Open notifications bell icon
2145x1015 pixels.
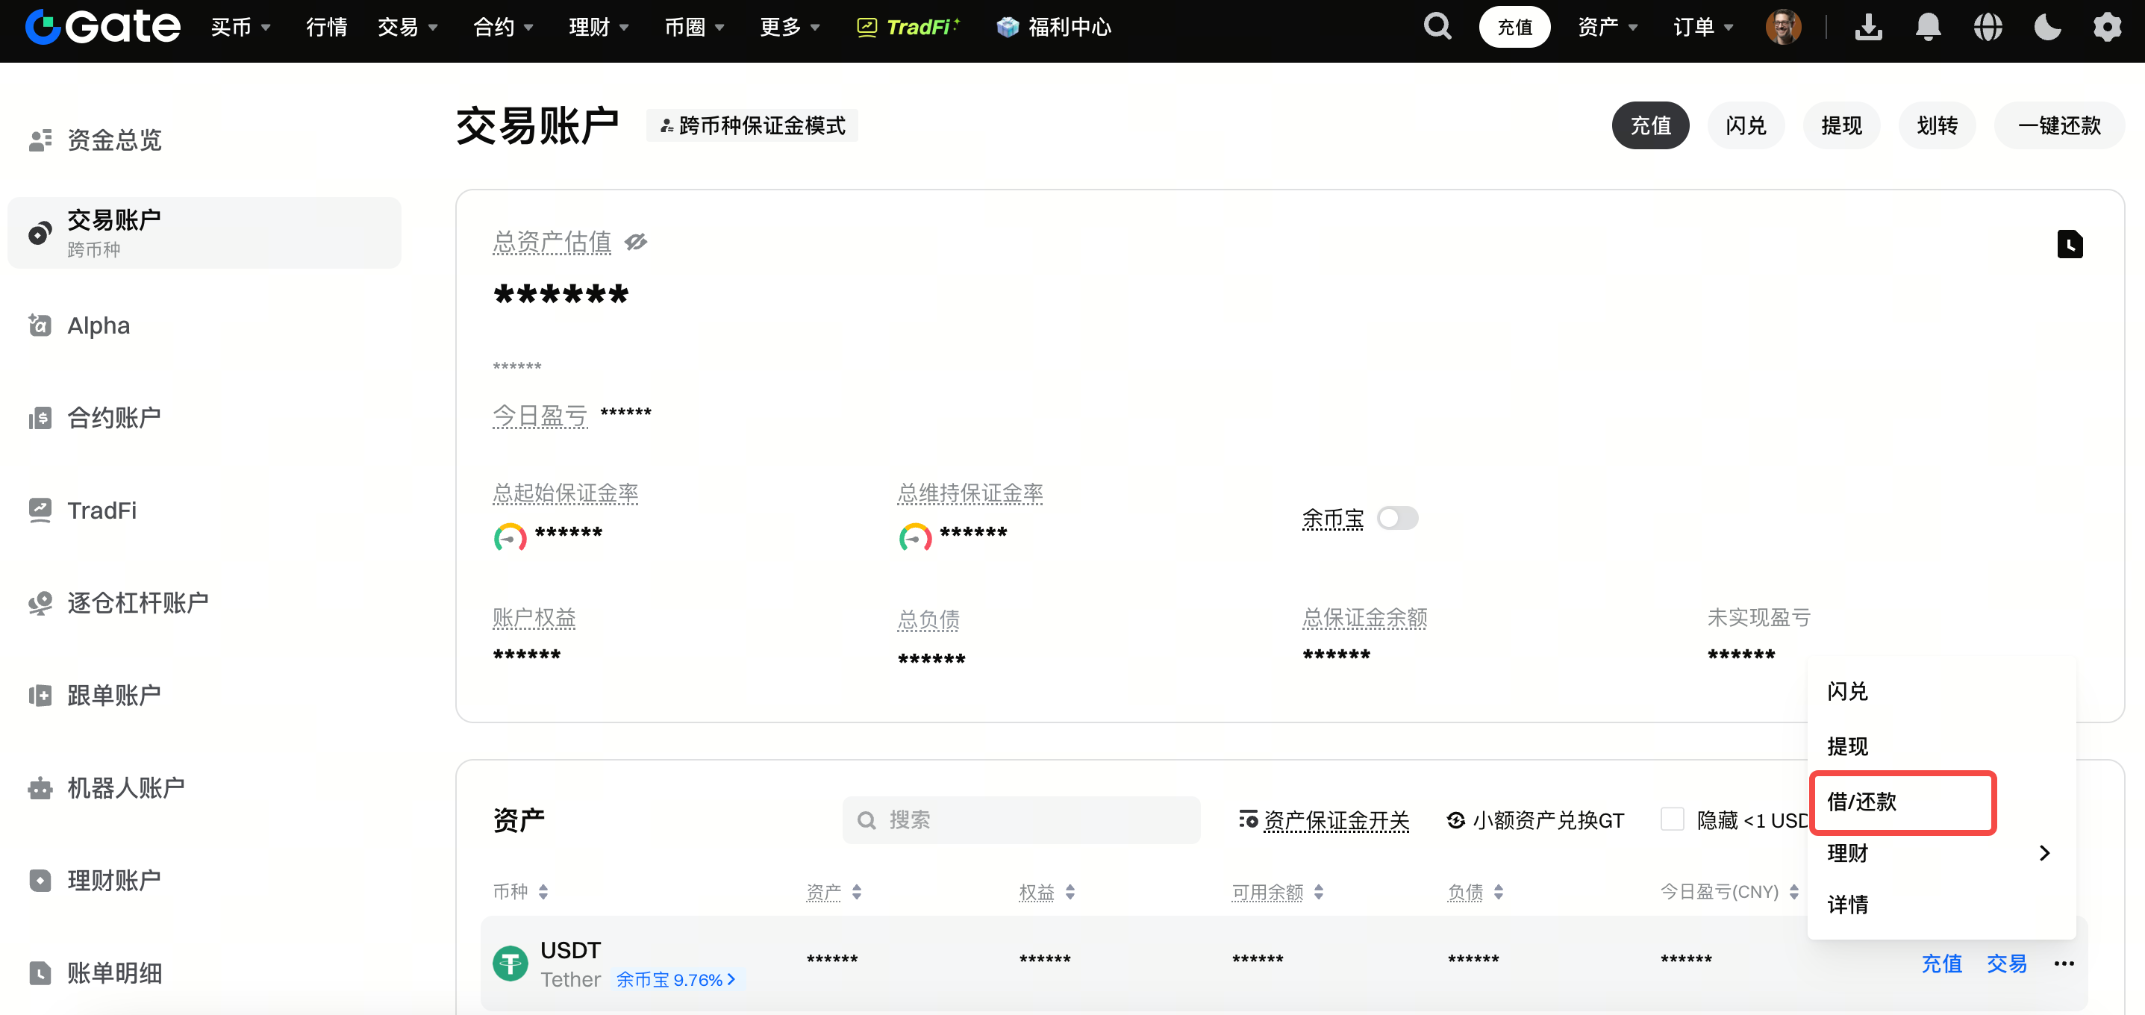tap(1928, 27)
